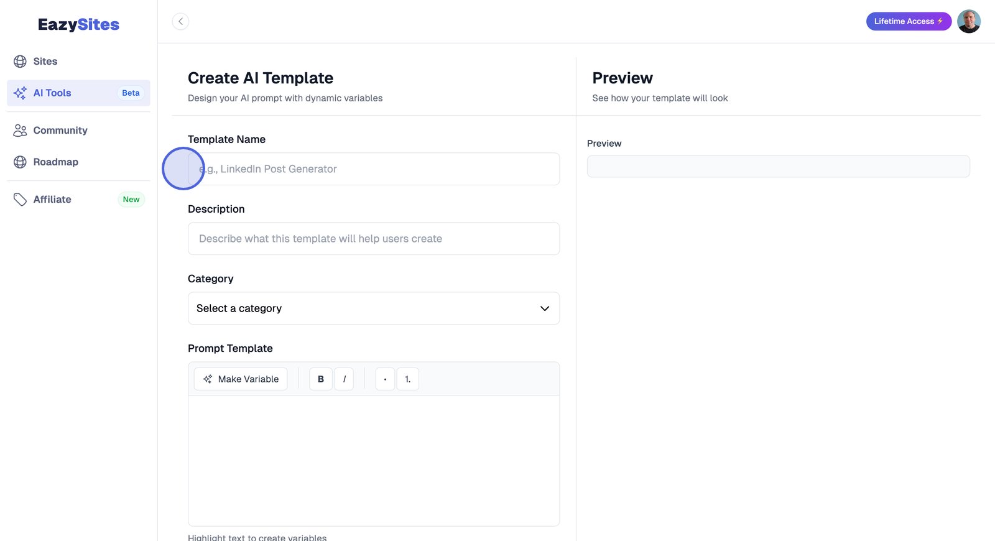Open the Select a category dropdown

click(x=373, y=308)
